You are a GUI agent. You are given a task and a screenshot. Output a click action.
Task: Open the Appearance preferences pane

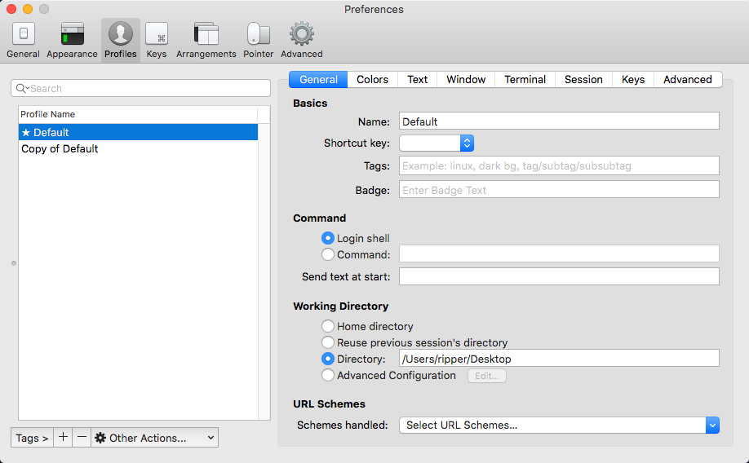pyautogui.click(x=72, y=40)
